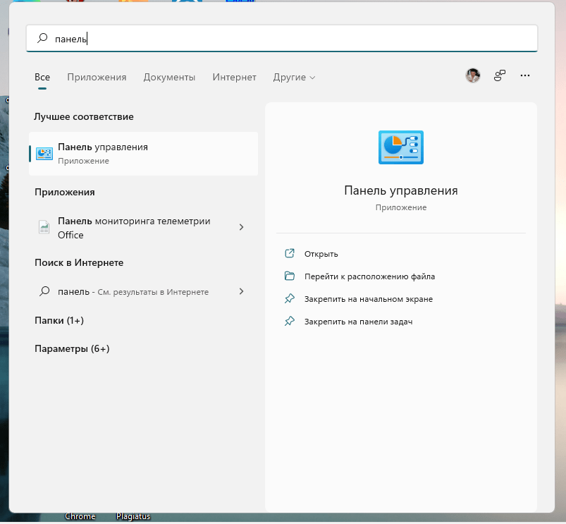Click the large Control Panel icon in preview
566x524 pixels.
[x=400, y=147]
